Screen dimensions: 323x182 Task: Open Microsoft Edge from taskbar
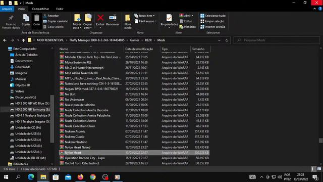[x=31, y=177]
